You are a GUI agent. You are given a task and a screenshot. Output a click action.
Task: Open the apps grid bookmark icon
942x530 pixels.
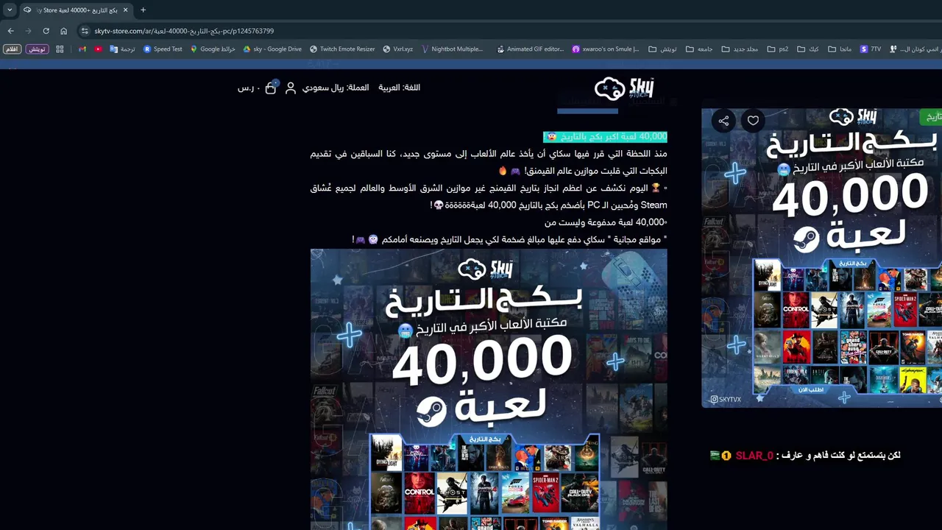[x=60, y=49]
